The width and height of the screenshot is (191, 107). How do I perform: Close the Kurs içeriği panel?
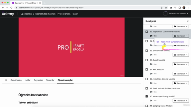[x=187, y=21]
